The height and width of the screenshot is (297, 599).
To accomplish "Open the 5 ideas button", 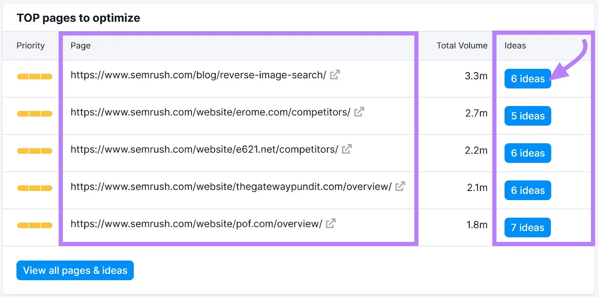I will pos(527,116).
